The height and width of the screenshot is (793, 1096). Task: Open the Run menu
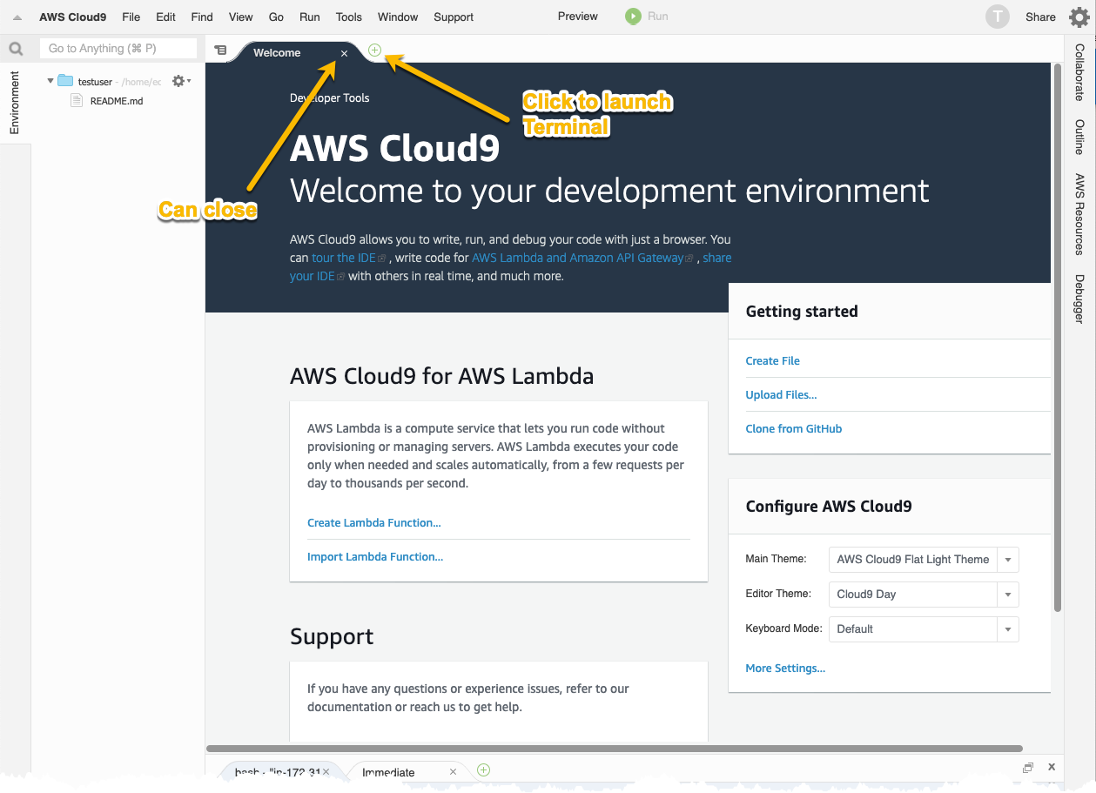tap(310, 17)
